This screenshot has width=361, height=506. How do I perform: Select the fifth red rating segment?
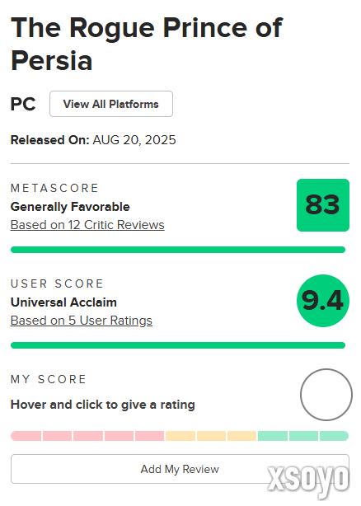tap(150, 436)
